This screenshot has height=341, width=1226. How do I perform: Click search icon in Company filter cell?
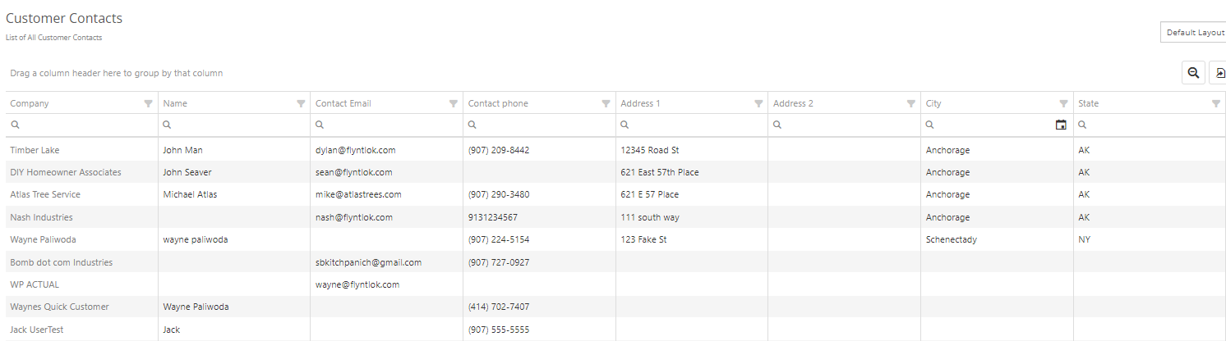pos(14,125)
